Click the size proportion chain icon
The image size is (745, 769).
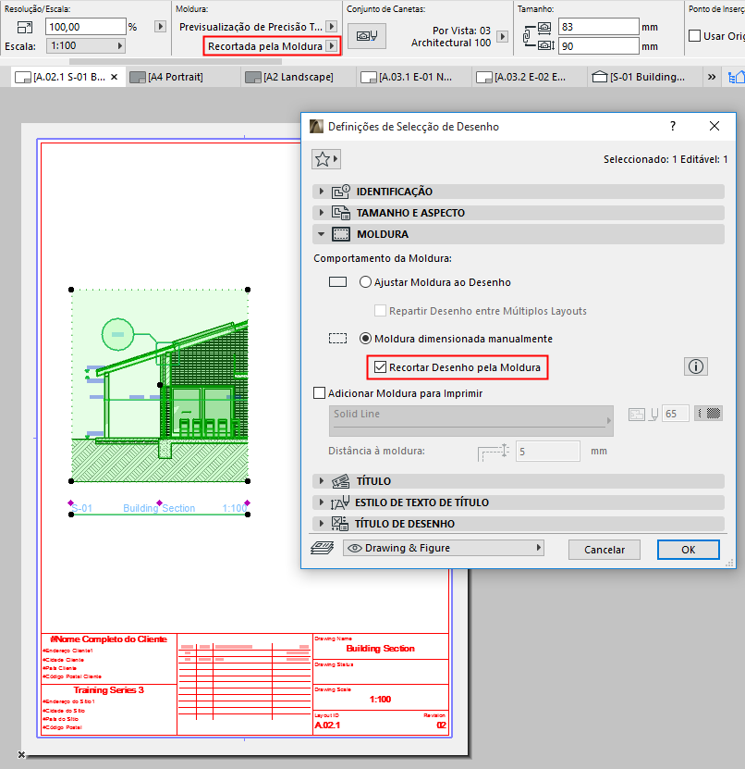pyautogui.click(x=529, y=36)
